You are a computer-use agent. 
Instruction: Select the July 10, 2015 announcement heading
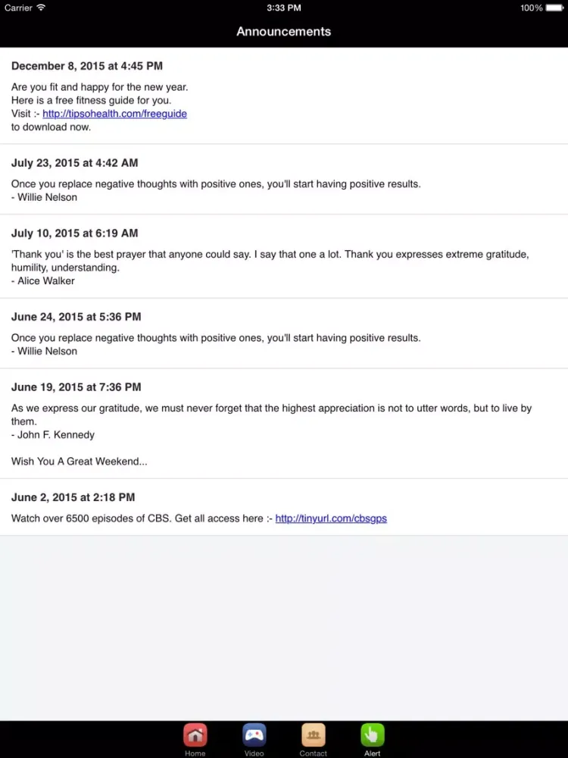(74, 233)
